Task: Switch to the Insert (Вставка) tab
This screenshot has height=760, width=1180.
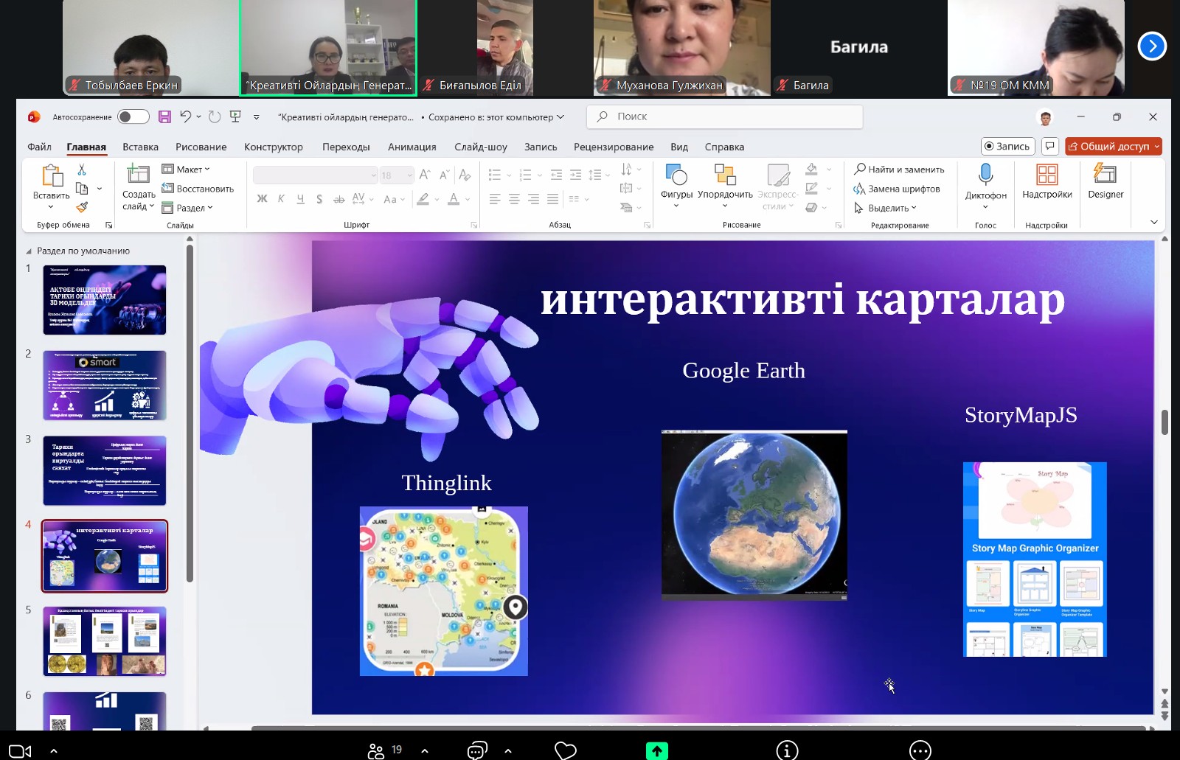Action: click(140, 147)
